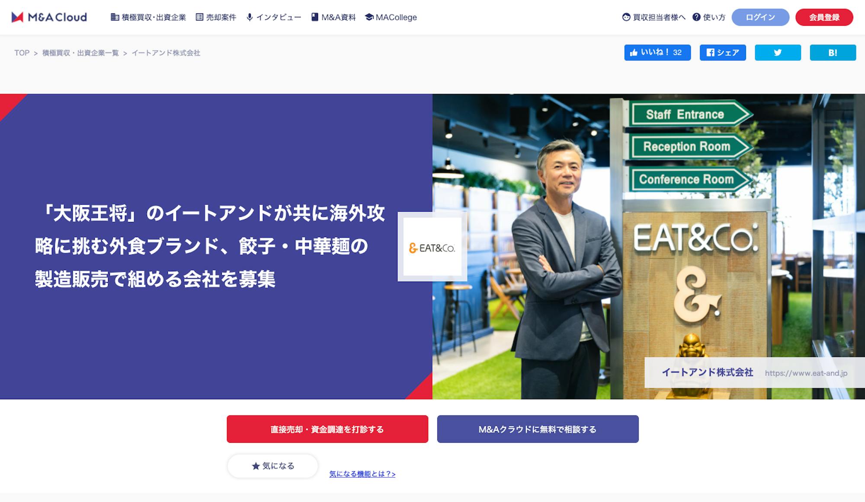
Task: Open M&A資料 menu item
Action: coord(333,17)
